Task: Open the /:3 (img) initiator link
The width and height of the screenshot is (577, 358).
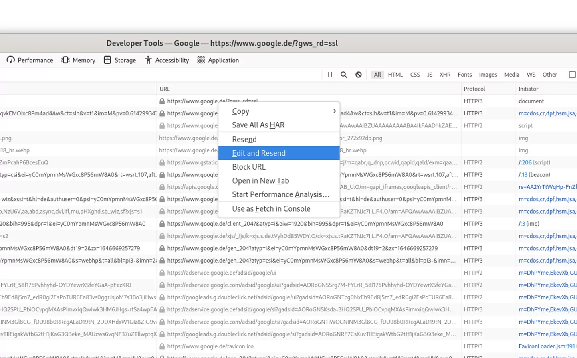Action: click(522, 224)
